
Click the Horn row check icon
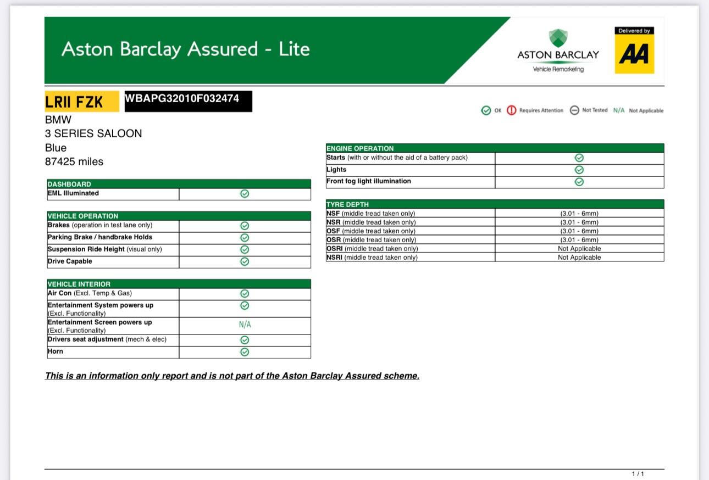tap(245, 352)
